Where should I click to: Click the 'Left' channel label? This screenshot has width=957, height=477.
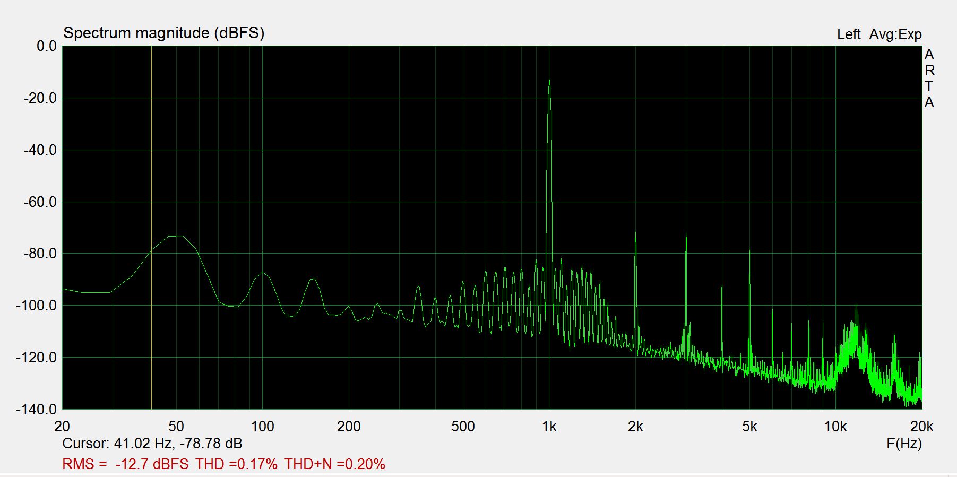coord(848,34)
